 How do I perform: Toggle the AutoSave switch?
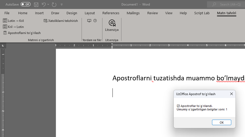click(26, 4)
